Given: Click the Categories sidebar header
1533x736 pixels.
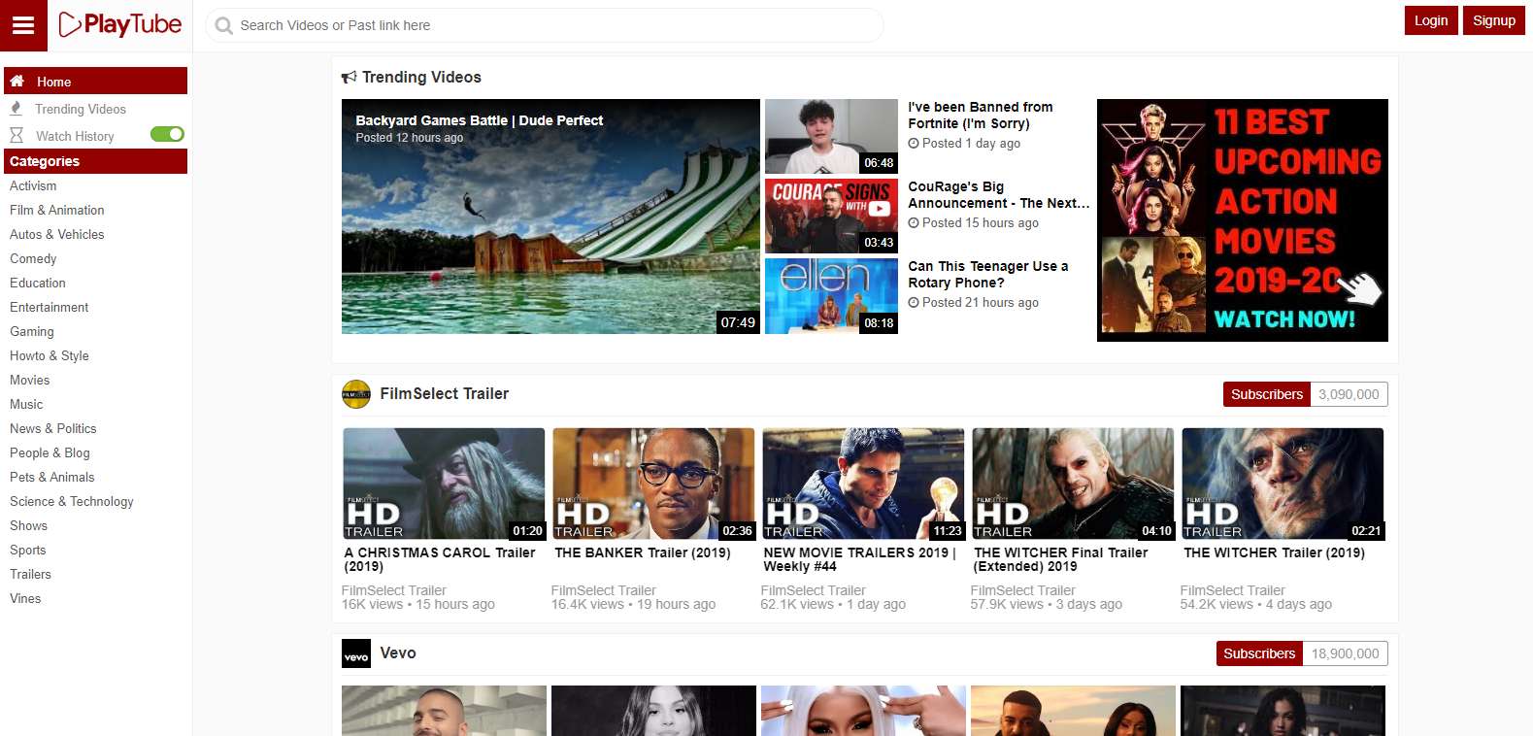Looking at the screenshot, I should (95, 161).
